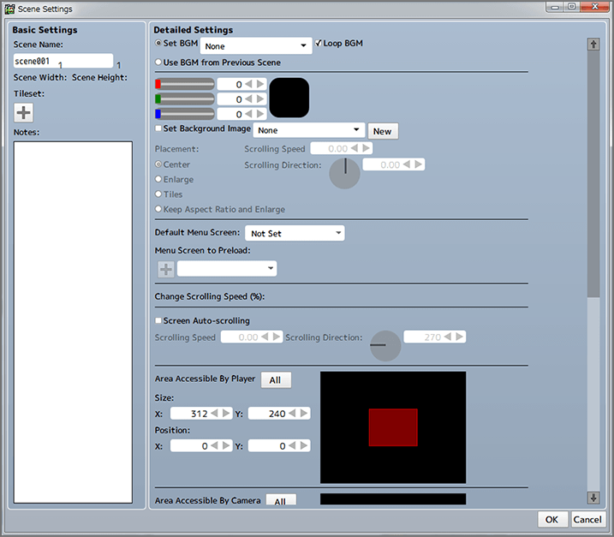Select Use BGM from Previous Scene option

[x=158, y=63]
